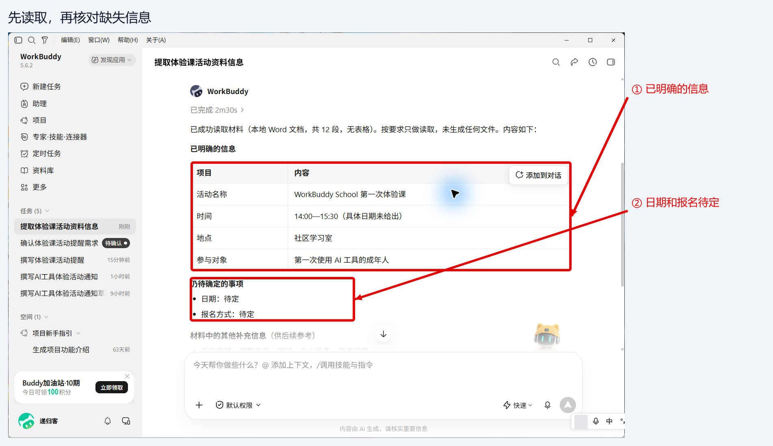Click the notification bell icon
773x446 pixels.
(x=108, y=421)
